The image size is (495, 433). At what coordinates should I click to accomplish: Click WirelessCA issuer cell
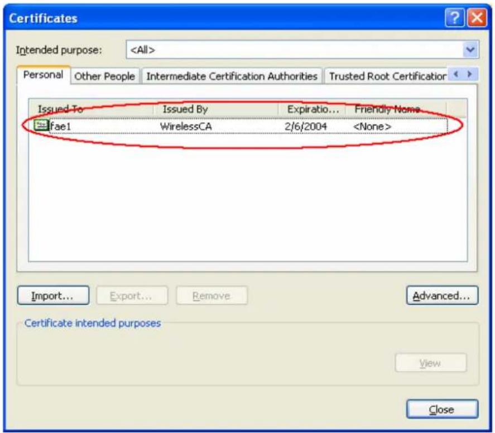pyautogui.click(x=186, y=126)
